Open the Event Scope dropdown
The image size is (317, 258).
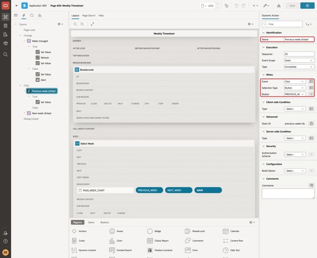[x=299, y=60]
